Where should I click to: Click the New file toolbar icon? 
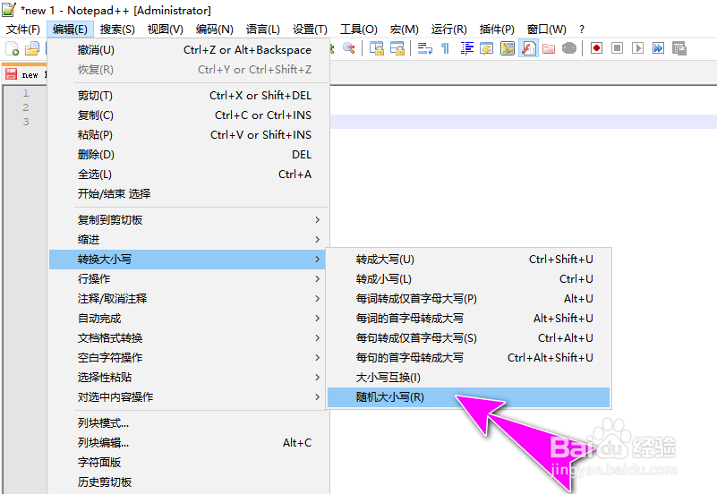tap(12, 48)
